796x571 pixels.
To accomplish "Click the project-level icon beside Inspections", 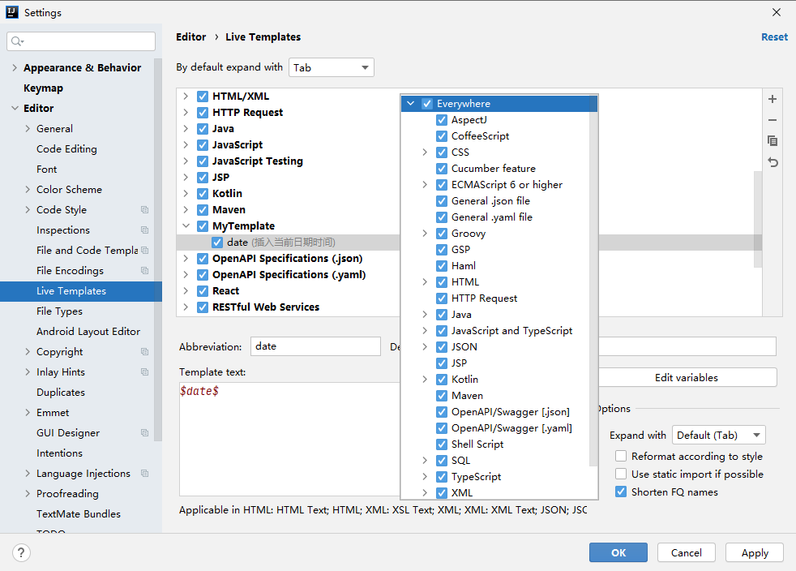I will (x=145, y=230).
